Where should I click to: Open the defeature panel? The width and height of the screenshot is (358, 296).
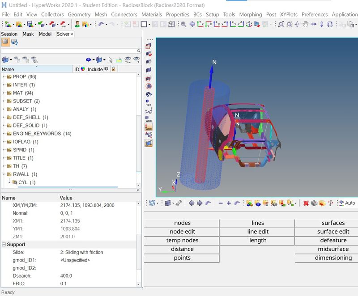pyautogui.click(x=333, y=241)
